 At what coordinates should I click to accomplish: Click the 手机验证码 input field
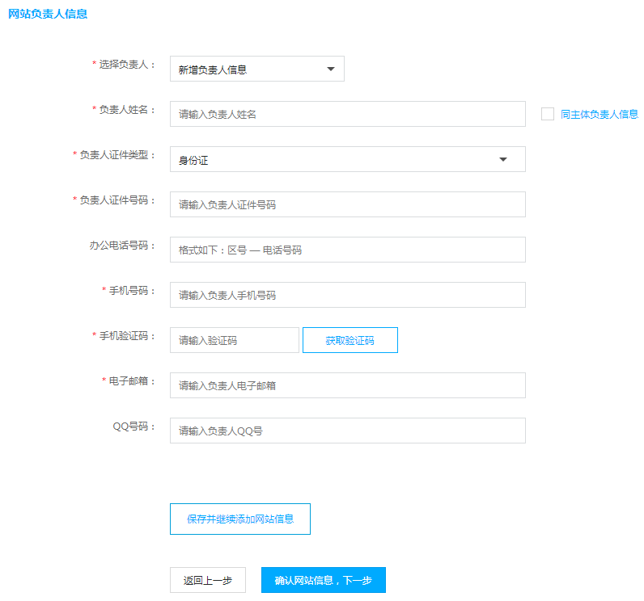point(235,340)
